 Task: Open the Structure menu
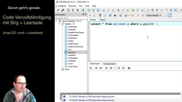coord(72,6)
